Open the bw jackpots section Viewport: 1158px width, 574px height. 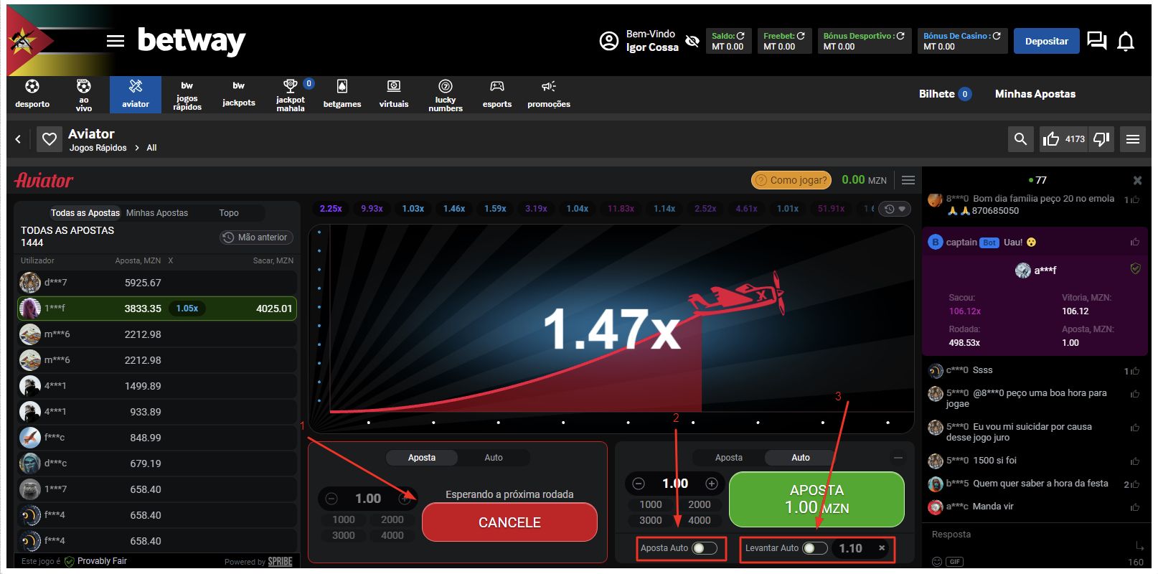click(239, 95)
